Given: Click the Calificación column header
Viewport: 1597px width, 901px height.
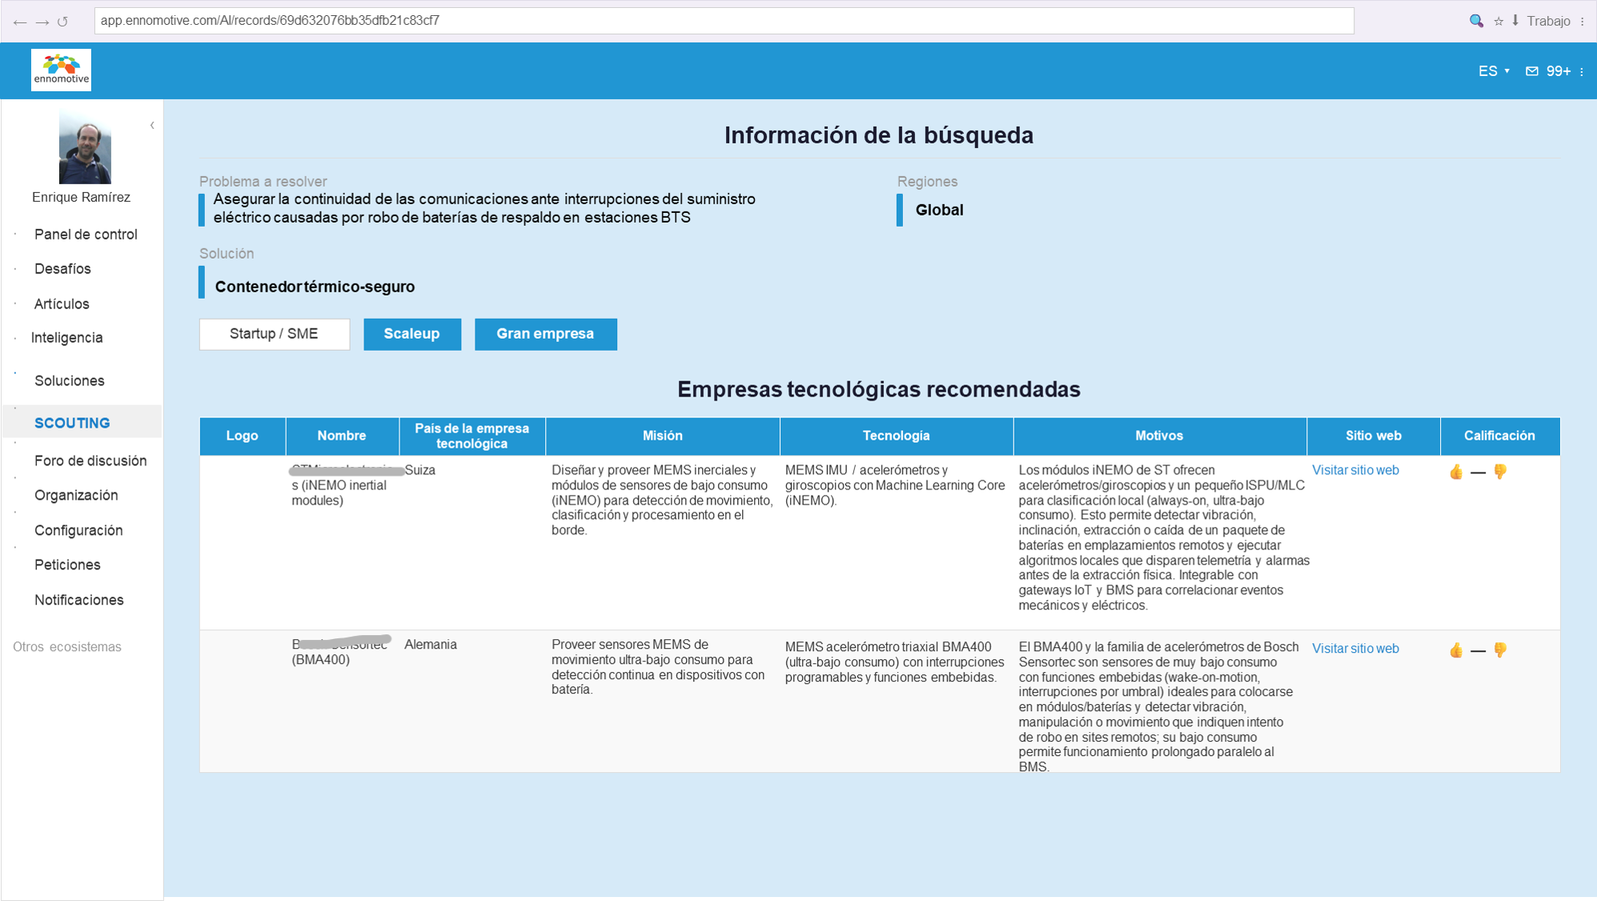Looking at the screenshot, I should [1500, 436].
